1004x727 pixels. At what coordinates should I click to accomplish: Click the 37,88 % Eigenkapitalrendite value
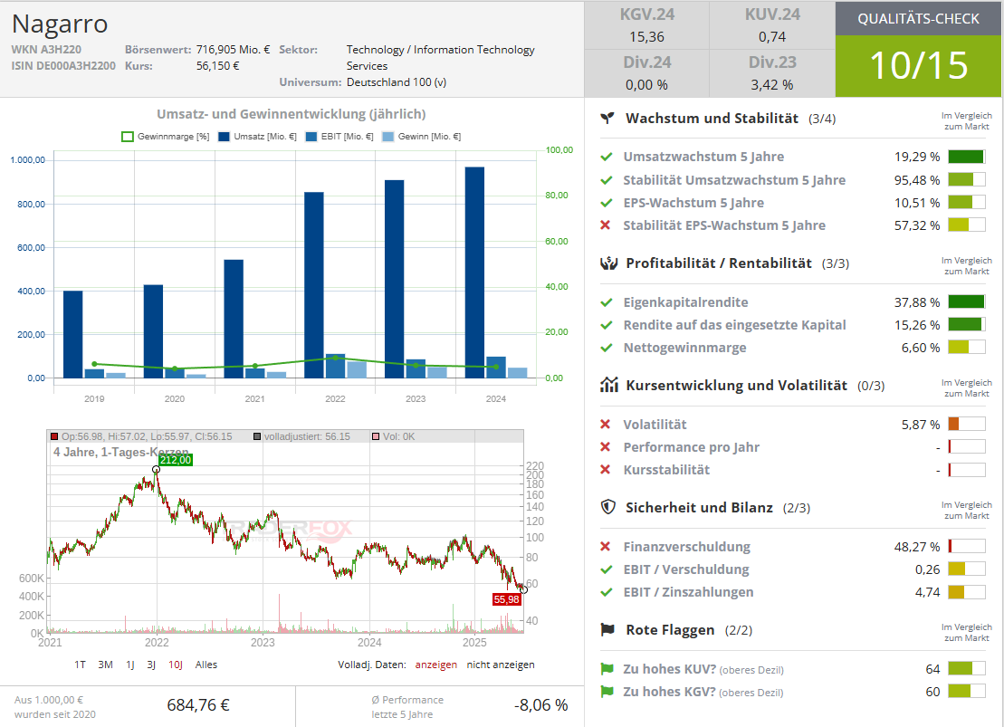917,302
